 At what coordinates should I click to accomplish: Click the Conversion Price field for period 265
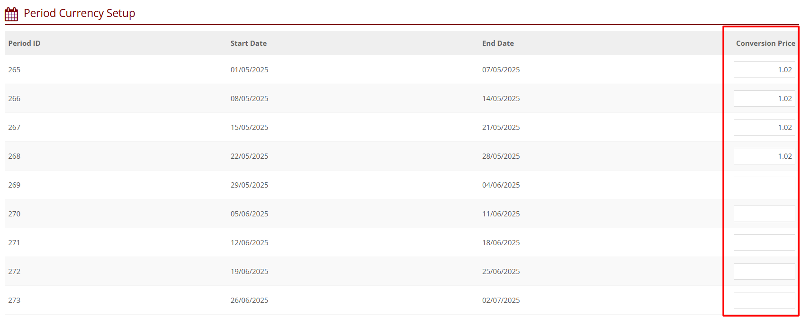point(764,70)
